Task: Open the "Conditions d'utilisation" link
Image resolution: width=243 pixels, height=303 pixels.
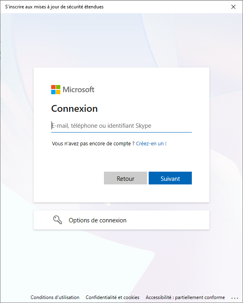Action: pyautogui.click(x=55, y=297)
